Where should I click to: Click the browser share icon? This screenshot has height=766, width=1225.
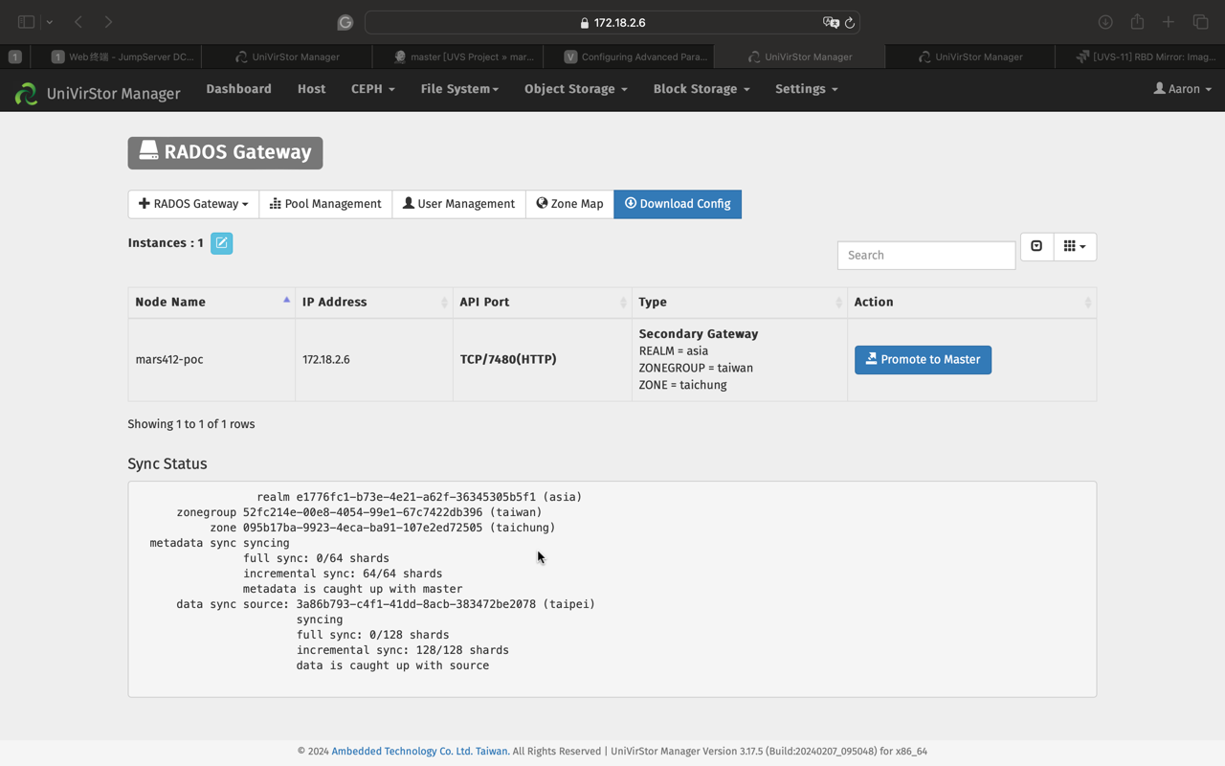[1137, 22]
